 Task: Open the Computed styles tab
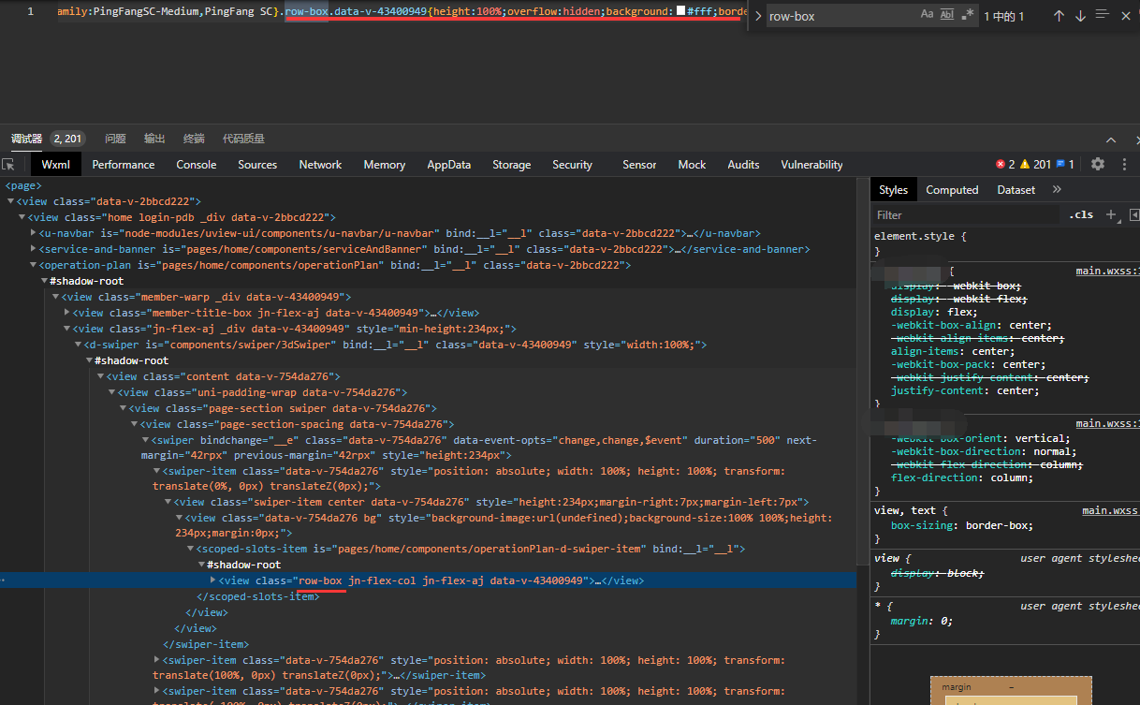tap(952, 190)
